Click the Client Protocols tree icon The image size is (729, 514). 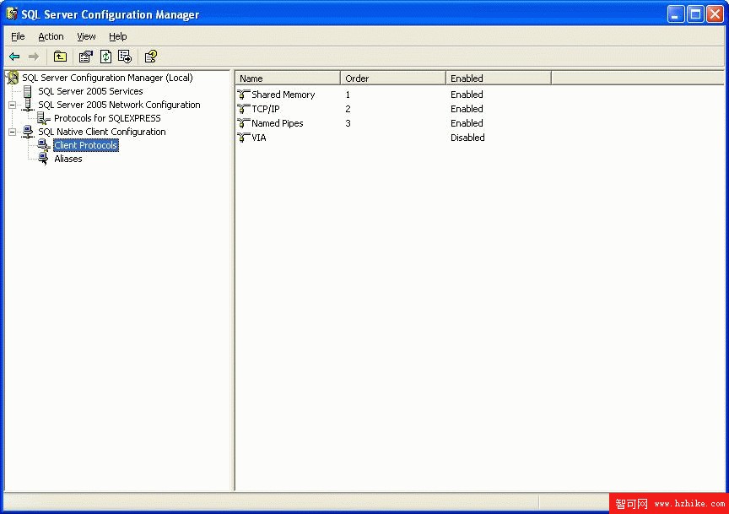pos(44,145)
